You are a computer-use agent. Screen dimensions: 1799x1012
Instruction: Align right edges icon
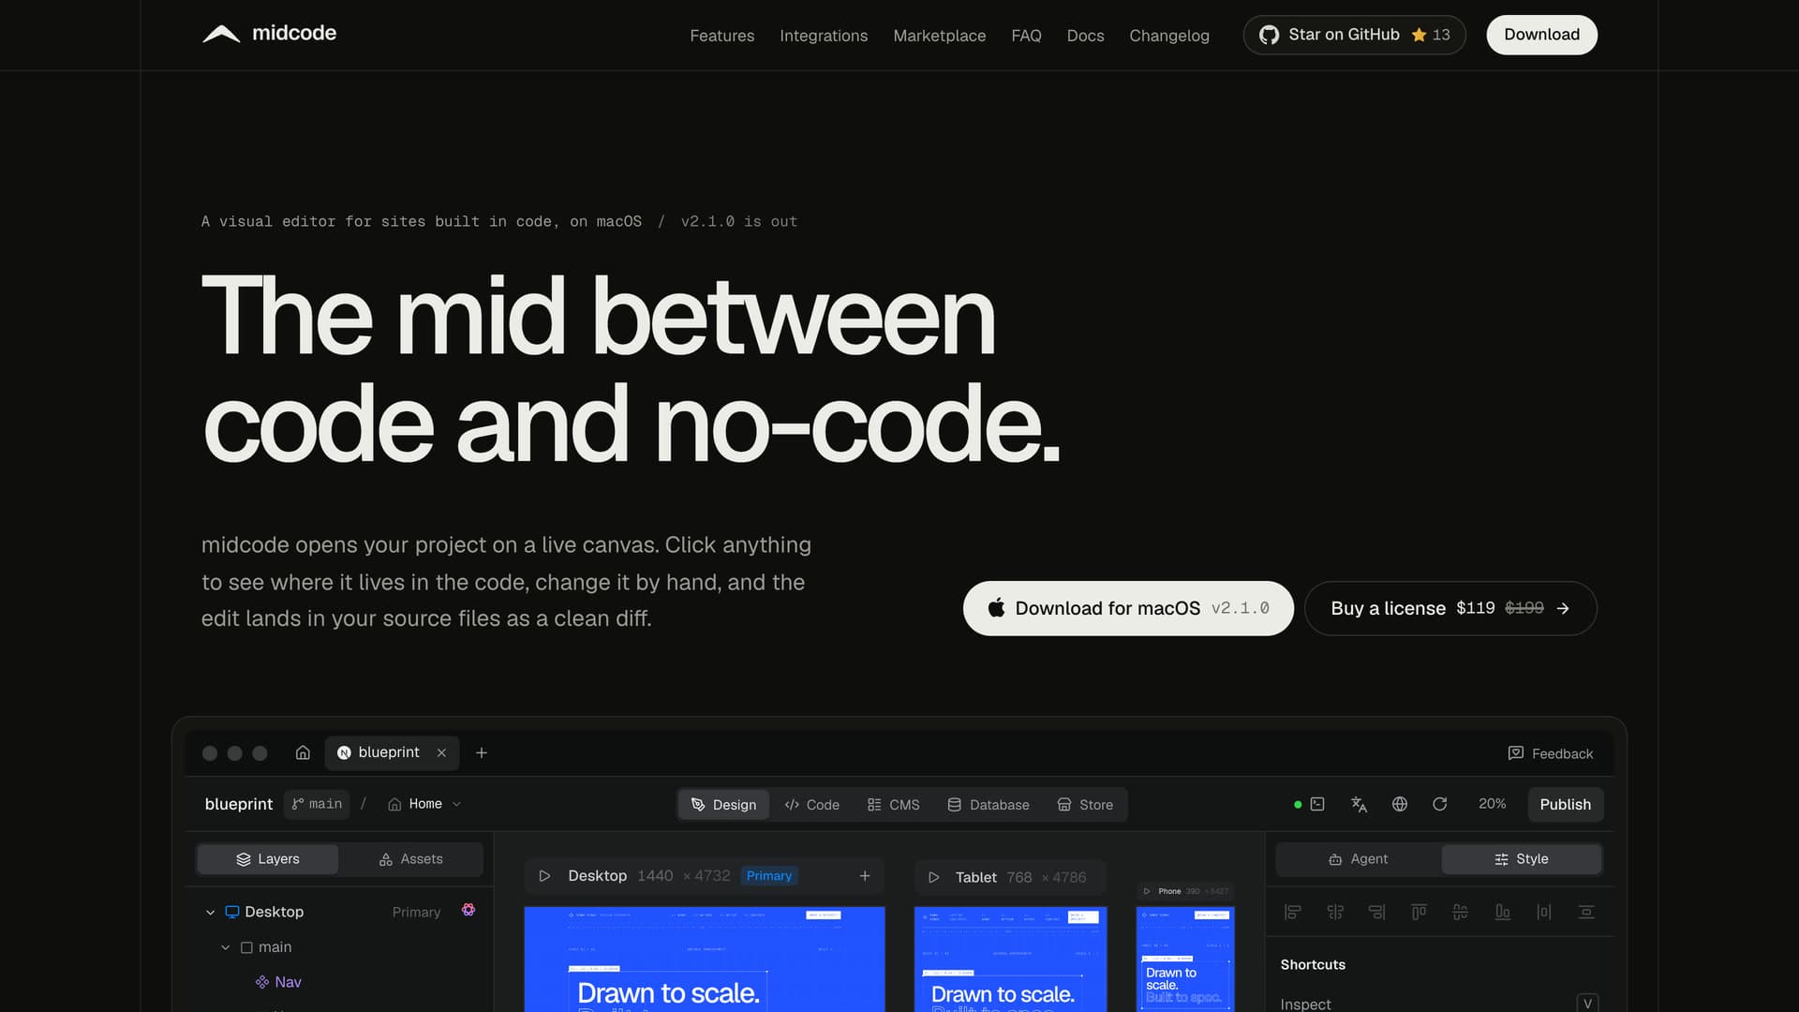tap(1376, 912)
